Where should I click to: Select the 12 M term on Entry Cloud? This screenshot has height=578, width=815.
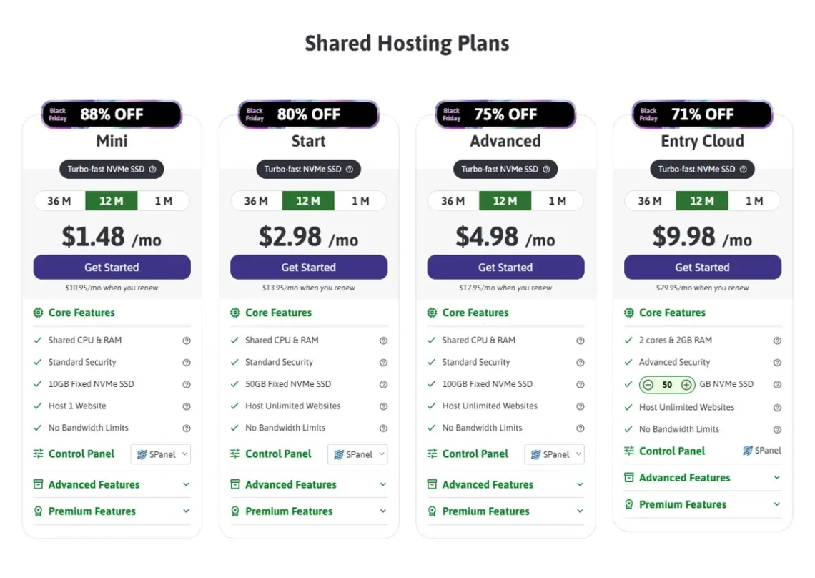[702, 201]
